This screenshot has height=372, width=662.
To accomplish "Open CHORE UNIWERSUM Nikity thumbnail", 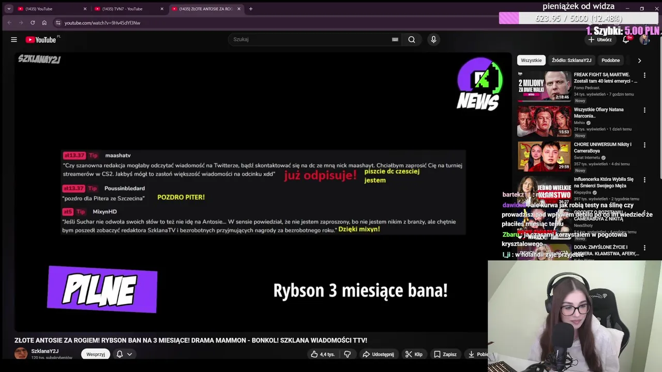I will (x=544, y=156).
